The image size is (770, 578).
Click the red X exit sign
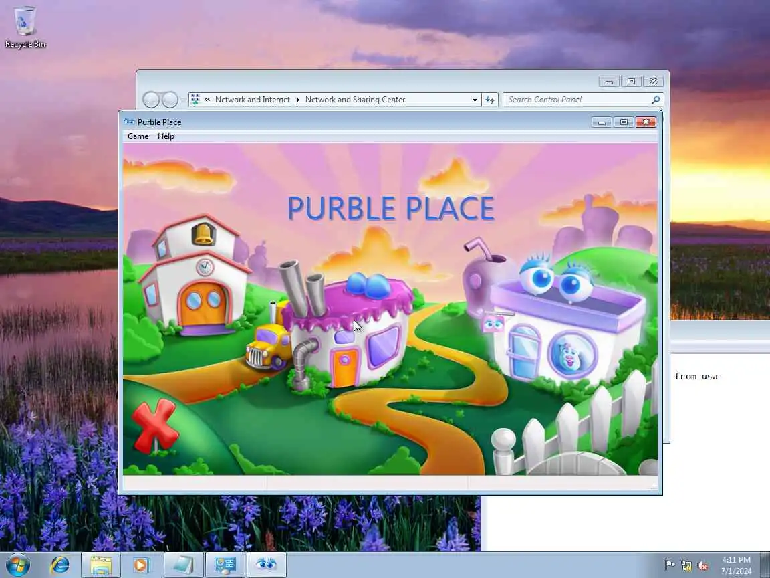point(154,425)
